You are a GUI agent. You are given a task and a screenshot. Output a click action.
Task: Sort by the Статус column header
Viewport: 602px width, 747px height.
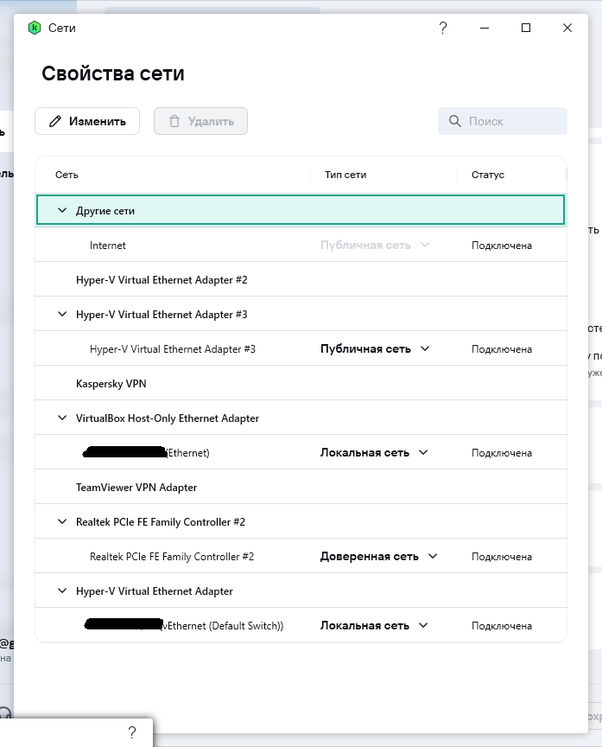pos(488,175)
